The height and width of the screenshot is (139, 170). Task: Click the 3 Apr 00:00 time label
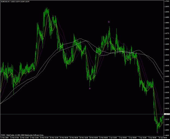(123, 138)
